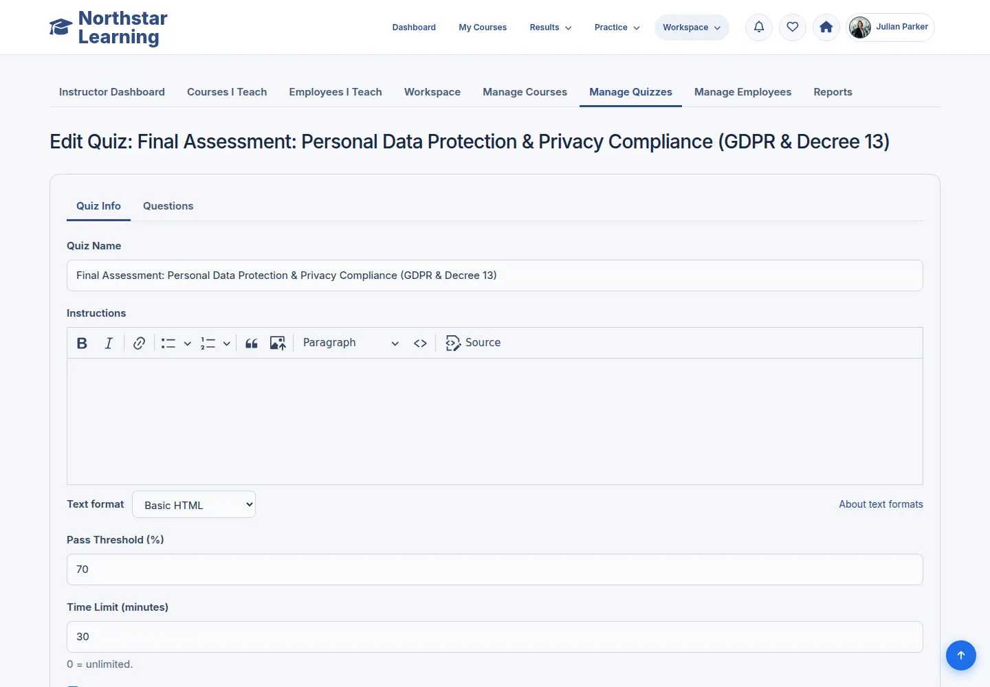Click into the Quiz Name field

click(495, 275)
